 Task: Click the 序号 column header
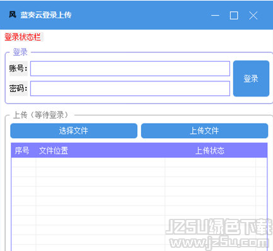(x=22, y=151)
